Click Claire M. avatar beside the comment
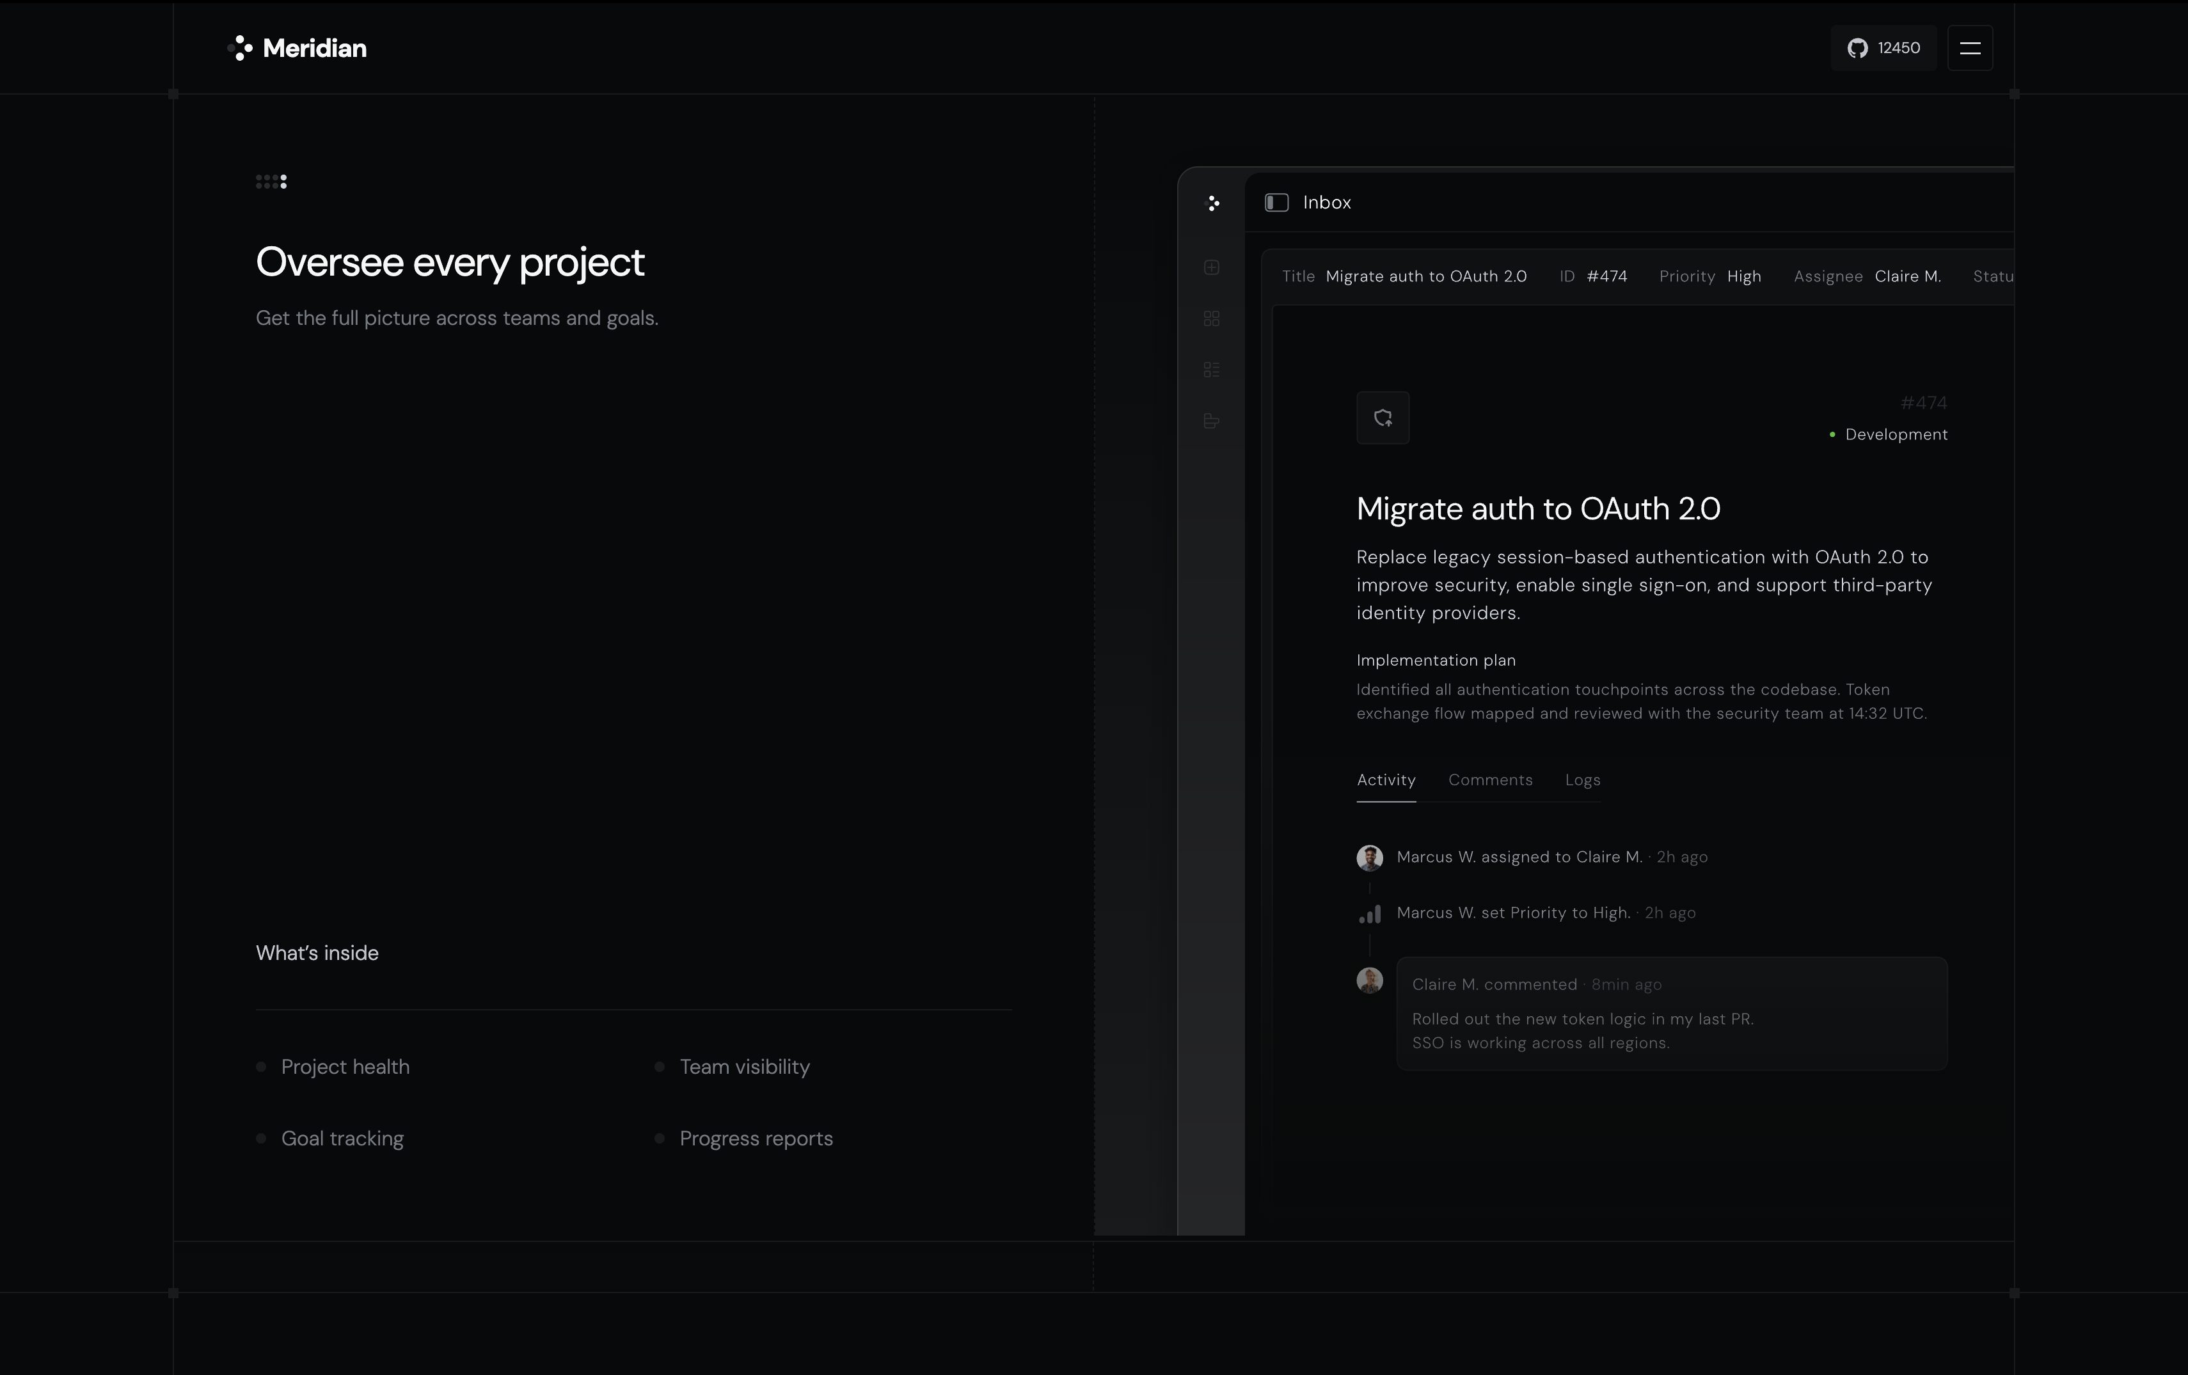 [1369, 981]
